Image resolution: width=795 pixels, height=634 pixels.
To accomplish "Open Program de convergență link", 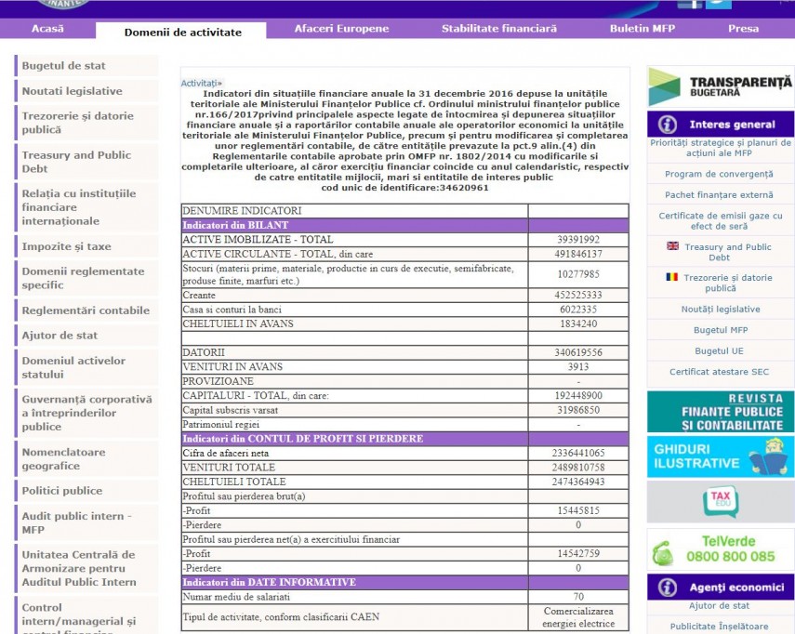I will [x=719, y=174].
